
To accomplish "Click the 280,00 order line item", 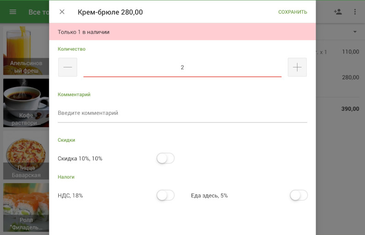I will pyautogui.click(x=340, y=77).
